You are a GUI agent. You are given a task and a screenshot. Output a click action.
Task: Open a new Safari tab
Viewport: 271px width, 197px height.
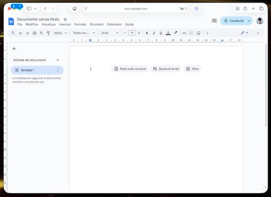pyautogui.click(x=253, y=8)
